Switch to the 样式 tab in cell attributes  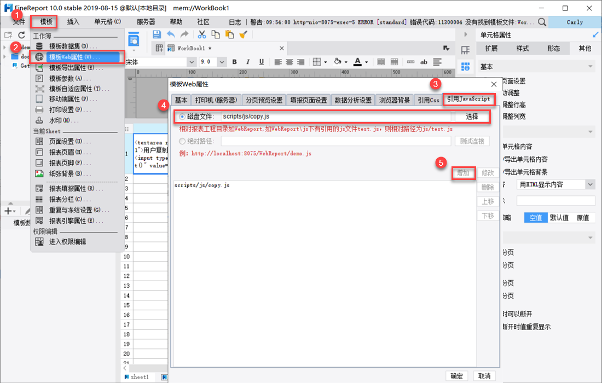click(522, 48)
